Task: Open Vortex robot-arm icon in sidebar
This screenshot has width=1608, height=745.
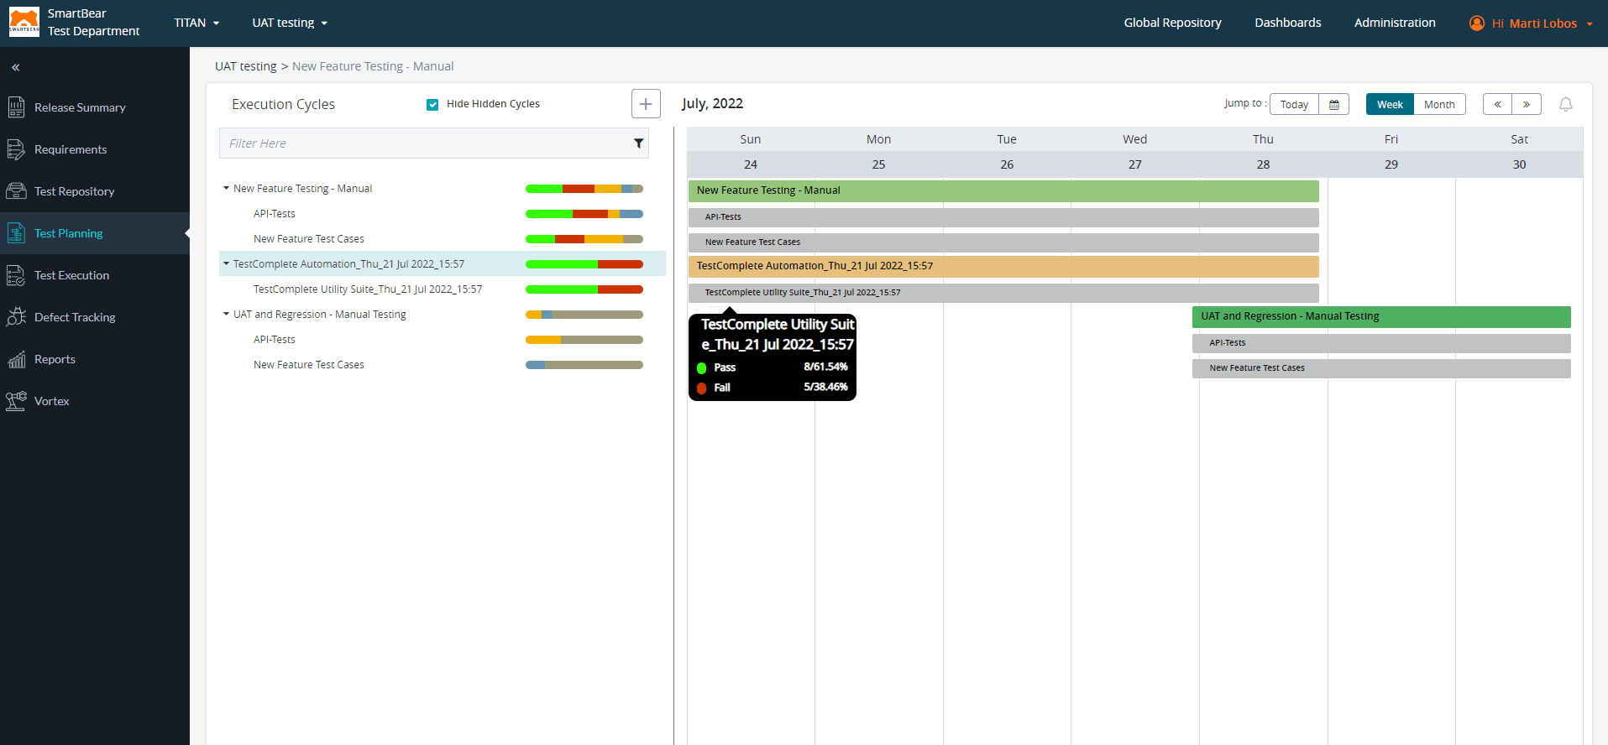Action: 16,401
